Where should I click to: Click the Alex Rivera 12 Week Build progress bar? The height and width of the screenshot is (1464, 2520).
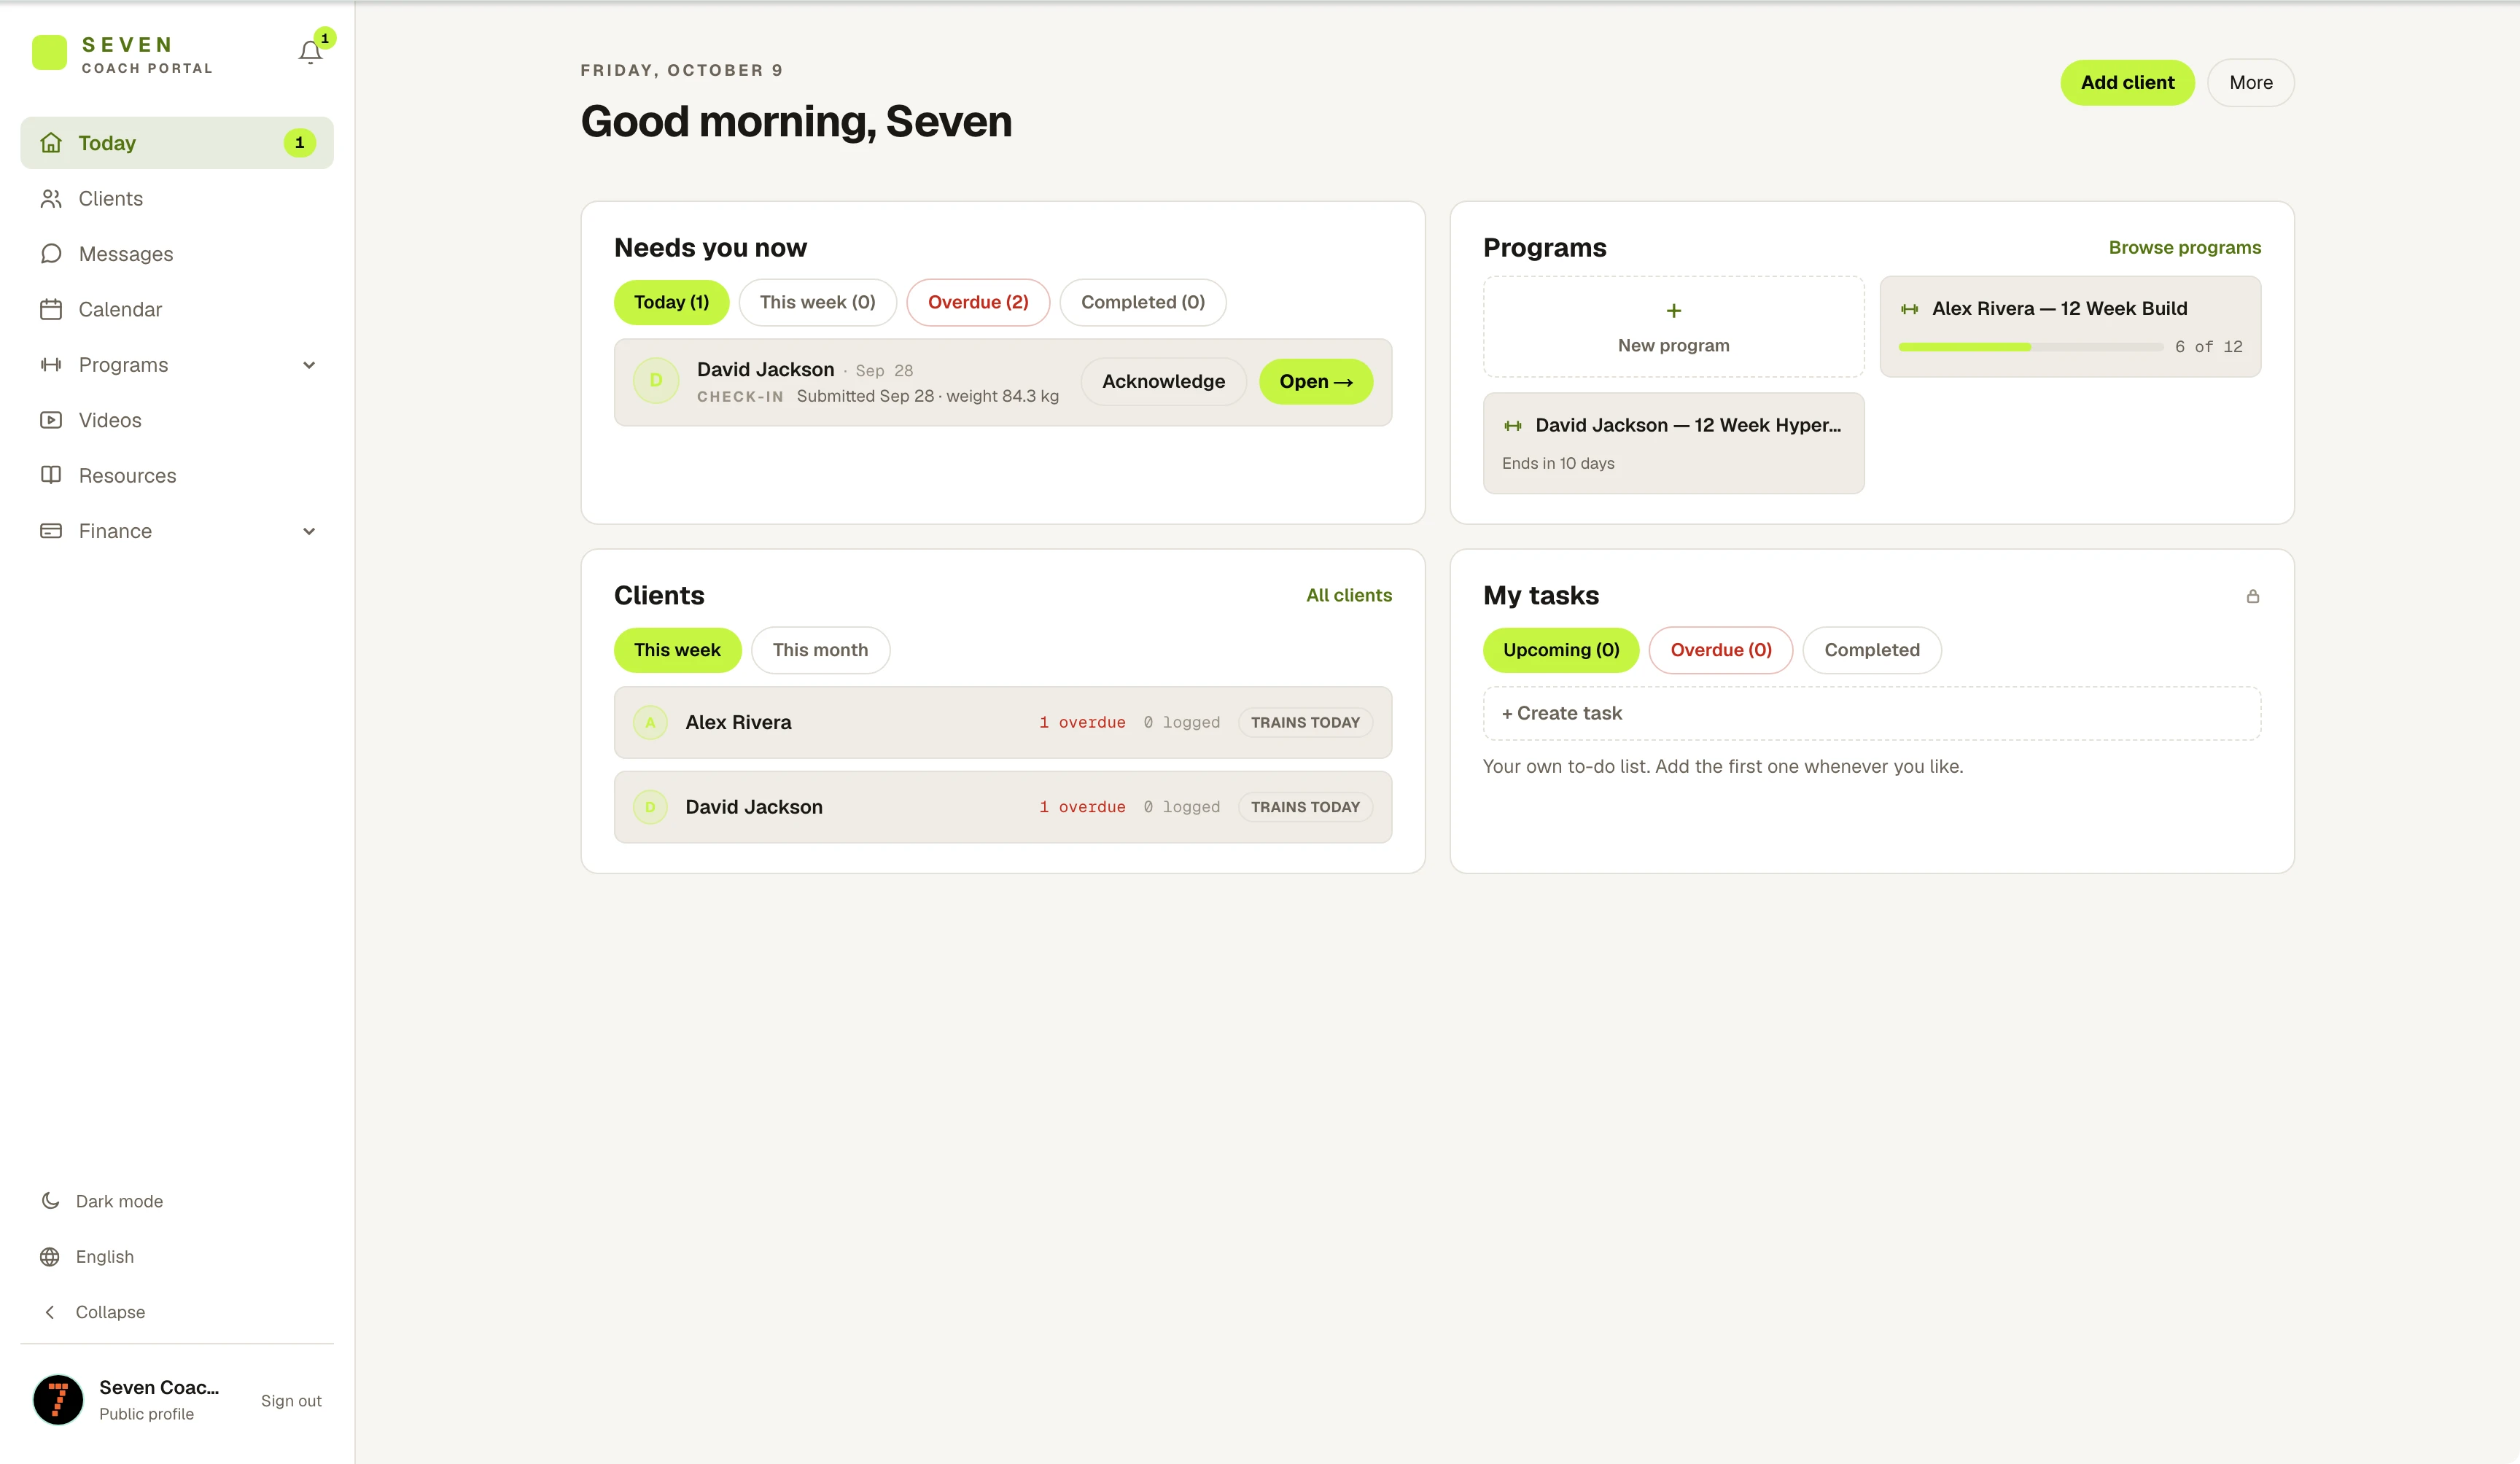point(2030,347)
